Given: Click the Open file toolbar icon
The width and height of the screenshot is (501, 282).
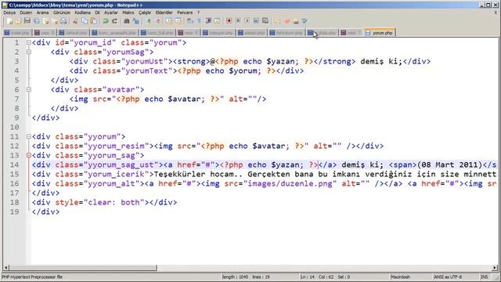Looking at the screenshot, I should (x=18, y=21).
